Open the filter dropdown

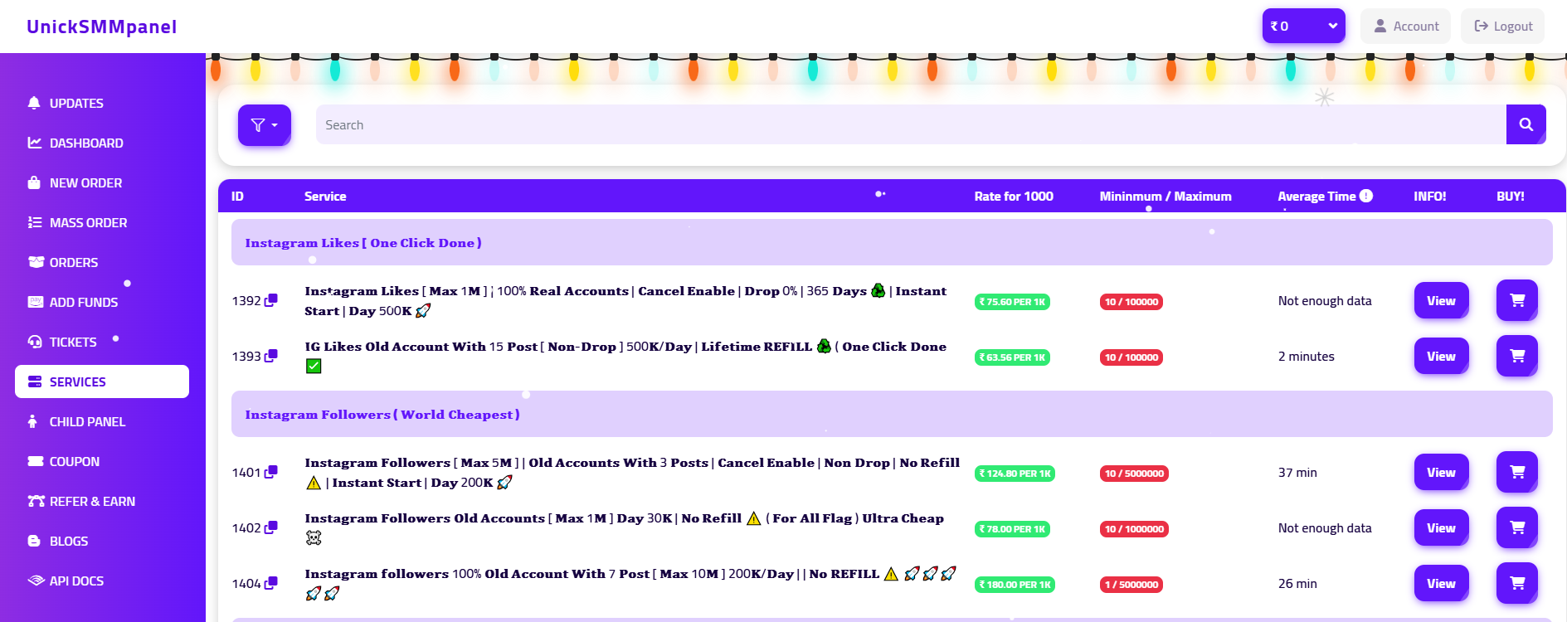pyautogui.click(x=264, y=125)
